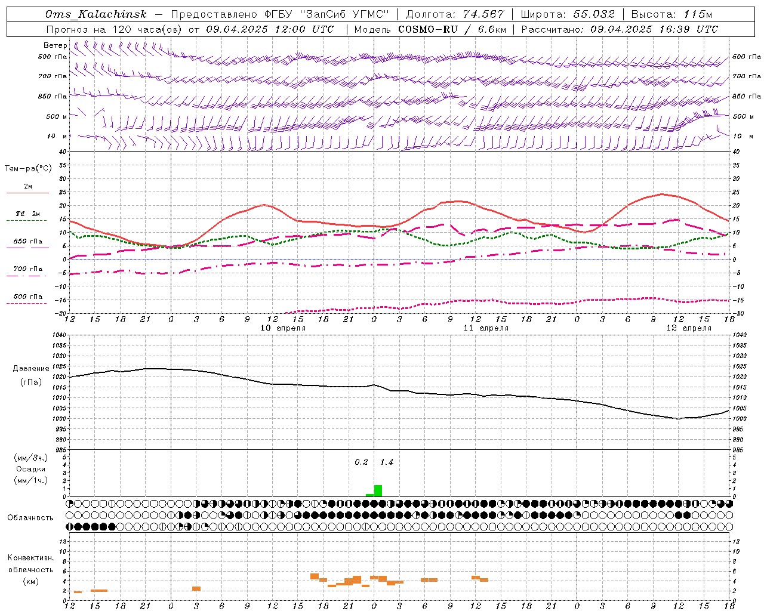764x611 pixels.
Task: Click the 'Ветер' wind panel label
Action: click(x=55, y=45)
